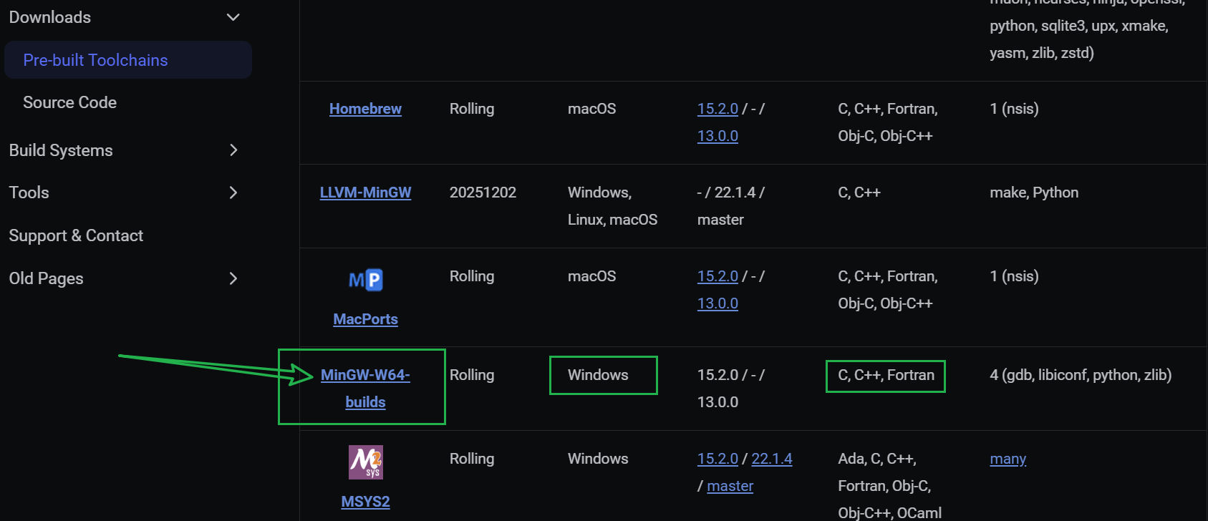1208x521 pixels.
Task: Expand the Build Systems chevron
Action: (x=233, y=150)
